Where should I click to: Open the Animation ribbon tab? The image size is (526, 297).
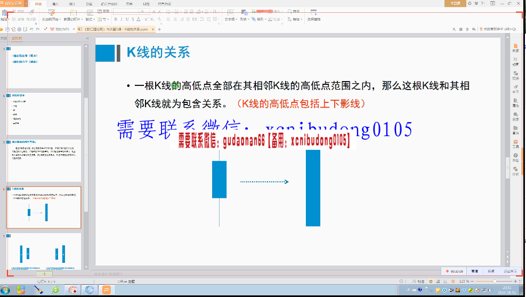89,4
